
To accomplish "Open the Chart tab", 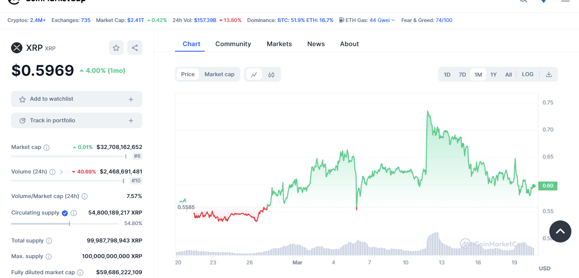I will coord(192,44).
